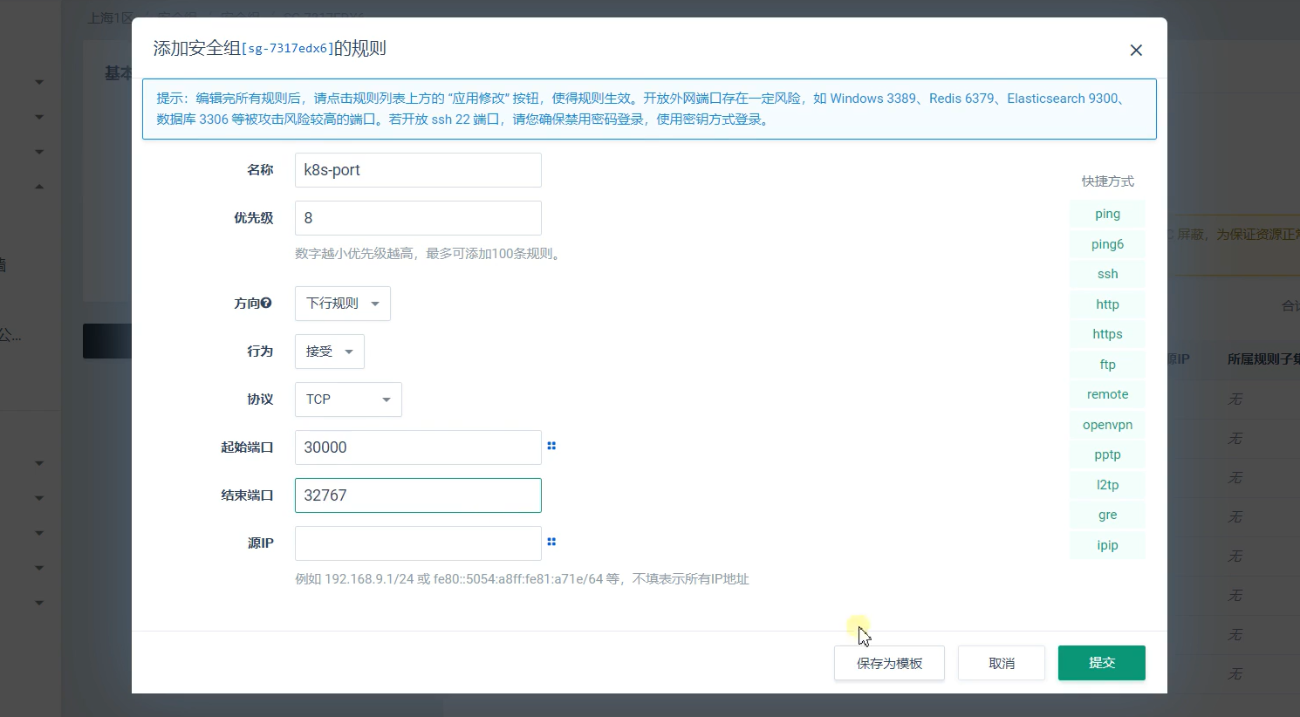Click the priority field showing 8
Image resolution: width=1300 pixels, height=717 pixels.
pos(418,218)
